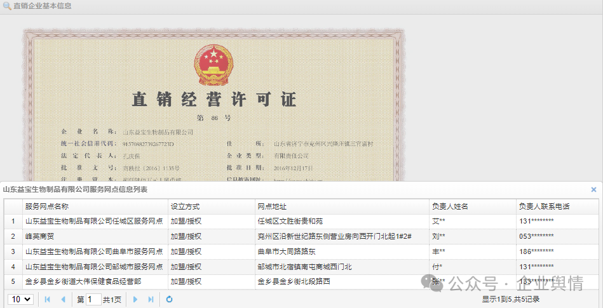Viewport: 603px width, 308px height.
Task: Close the service outlet list dialog
Action: (593, 190)
